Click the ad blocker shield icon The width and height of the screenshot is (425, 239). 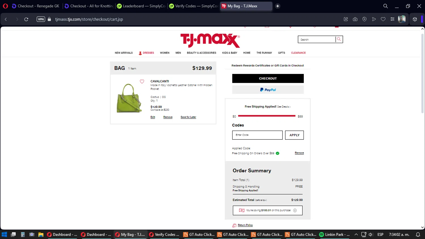364,19
